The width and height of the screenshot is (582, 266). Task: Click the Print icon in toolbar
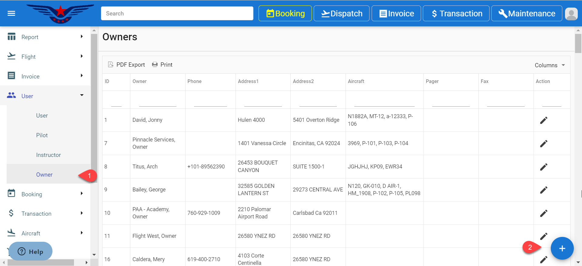coord(155,65)
